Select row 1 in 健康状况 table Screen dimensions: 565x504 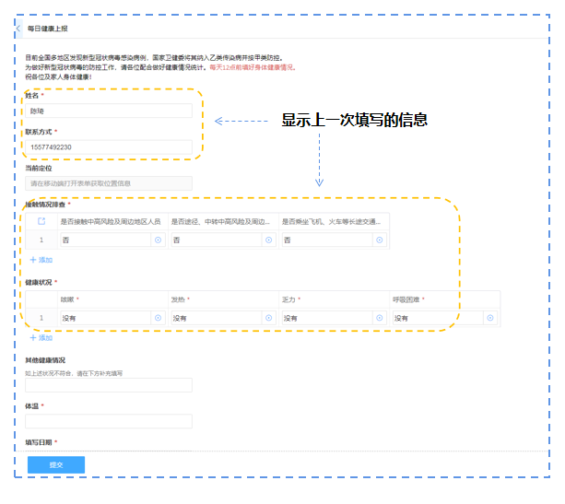pos(41,318)
